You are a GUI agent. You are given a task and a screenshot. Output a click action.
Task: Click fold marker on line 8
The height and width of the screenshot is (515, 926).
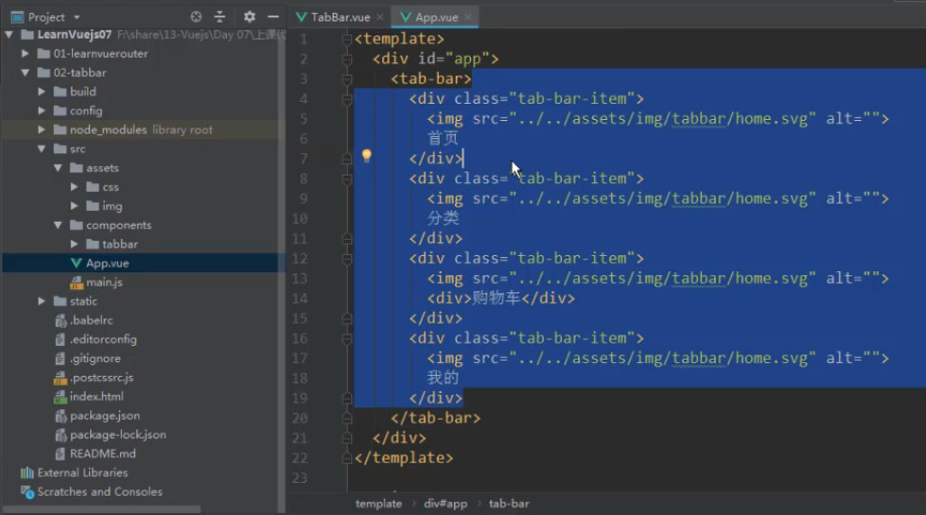(x=347, y=179)
